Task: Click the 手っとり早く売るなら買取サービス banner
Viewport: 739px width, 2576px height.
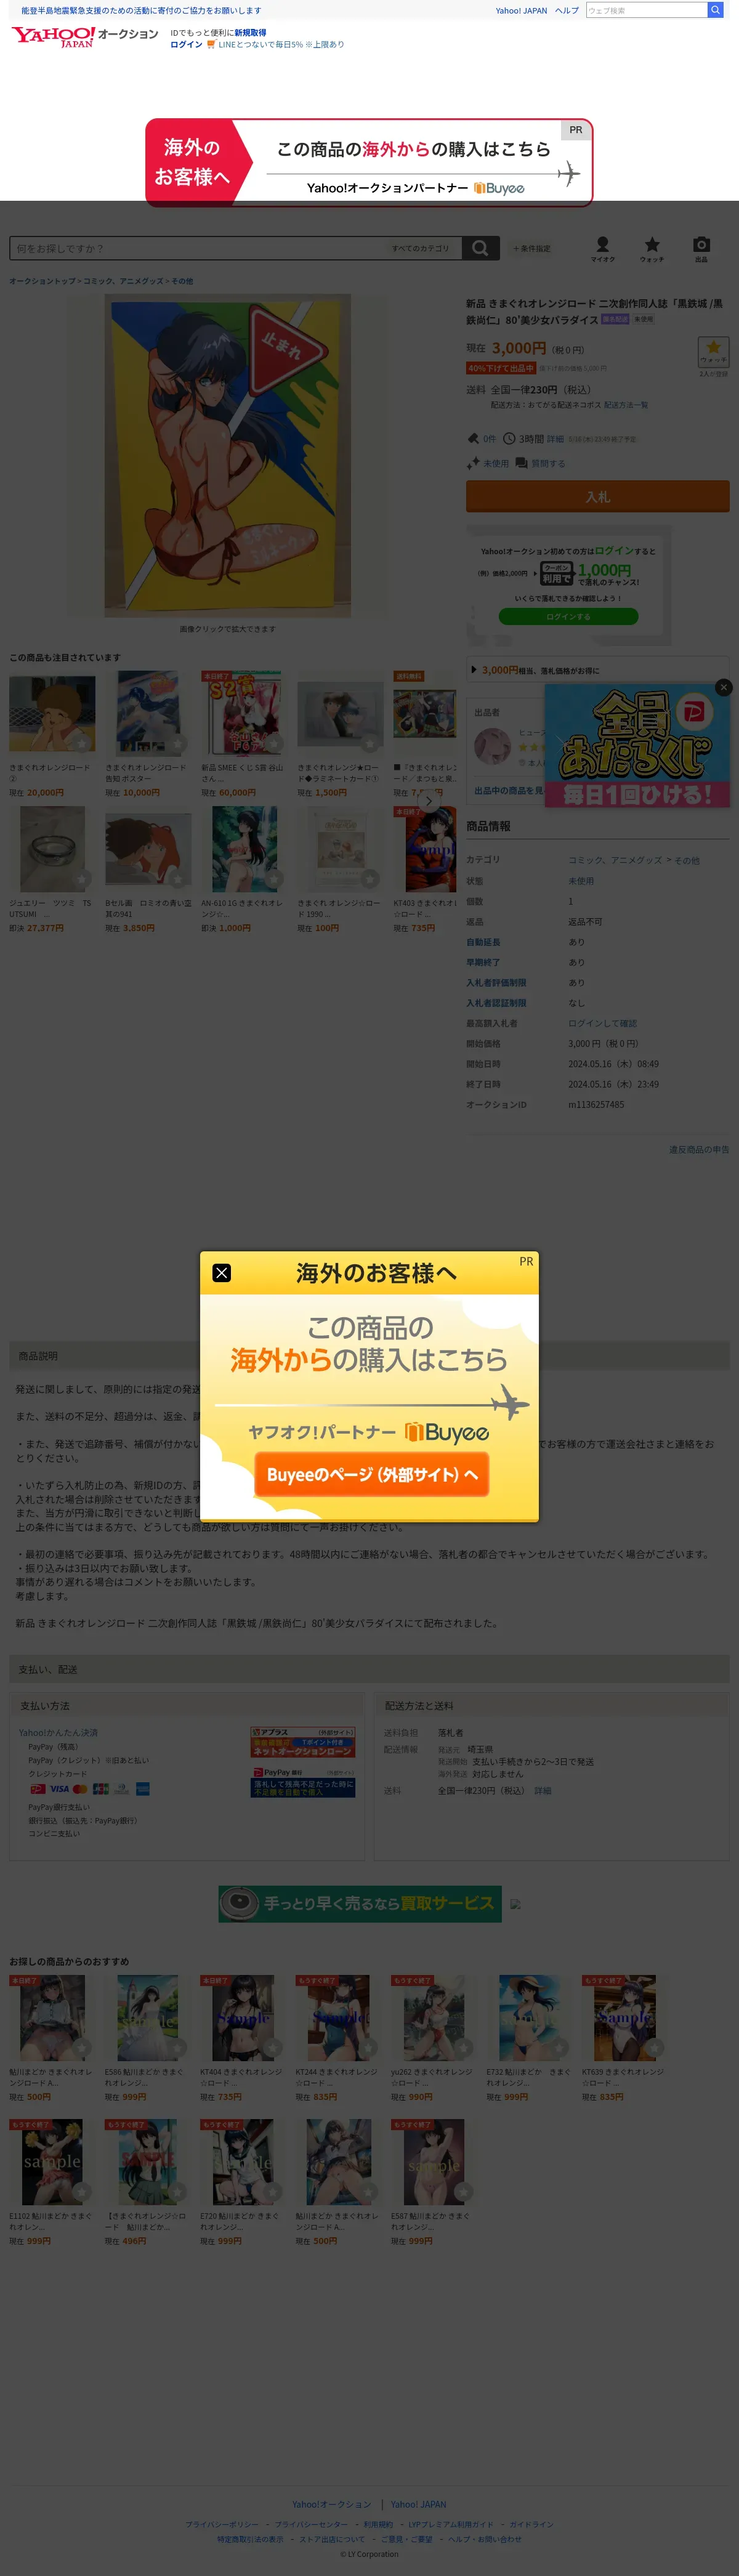Action: 360,1903
